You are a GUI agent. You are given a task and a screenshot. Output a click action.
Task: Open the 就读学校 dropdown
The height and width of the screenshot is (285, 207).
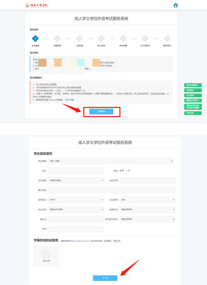pos(147,210)
